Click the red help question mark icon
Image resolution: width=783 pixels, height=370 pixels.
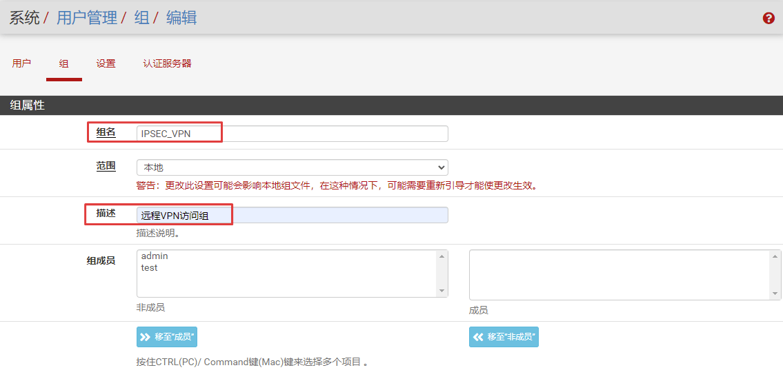(x=769, y=19)
